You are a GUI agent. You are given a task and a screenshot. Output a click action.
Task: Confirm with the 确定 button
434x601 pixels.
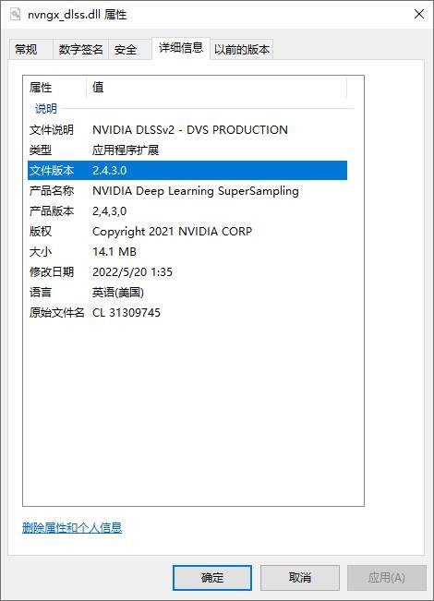tap(212, 578)
